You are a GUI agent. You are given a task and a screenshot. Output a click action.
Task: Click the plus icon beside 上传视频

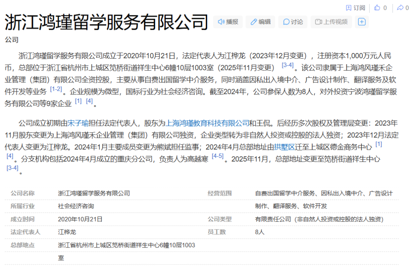pos(362,22)
